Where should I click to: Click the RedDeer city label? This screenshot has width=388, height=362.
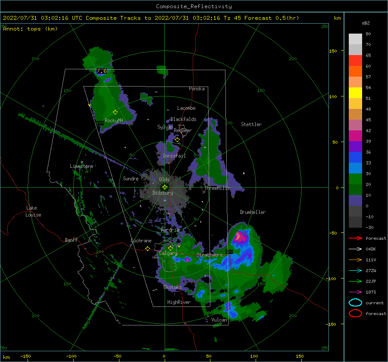183,130
